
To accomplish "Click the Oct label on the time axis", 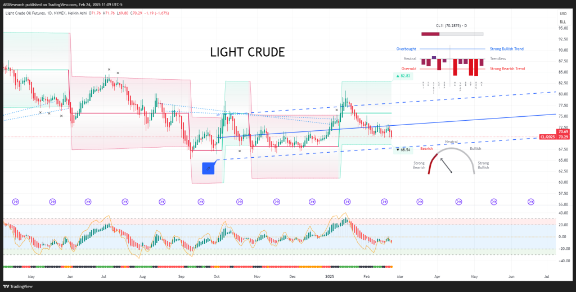I will tap(217, 276).
